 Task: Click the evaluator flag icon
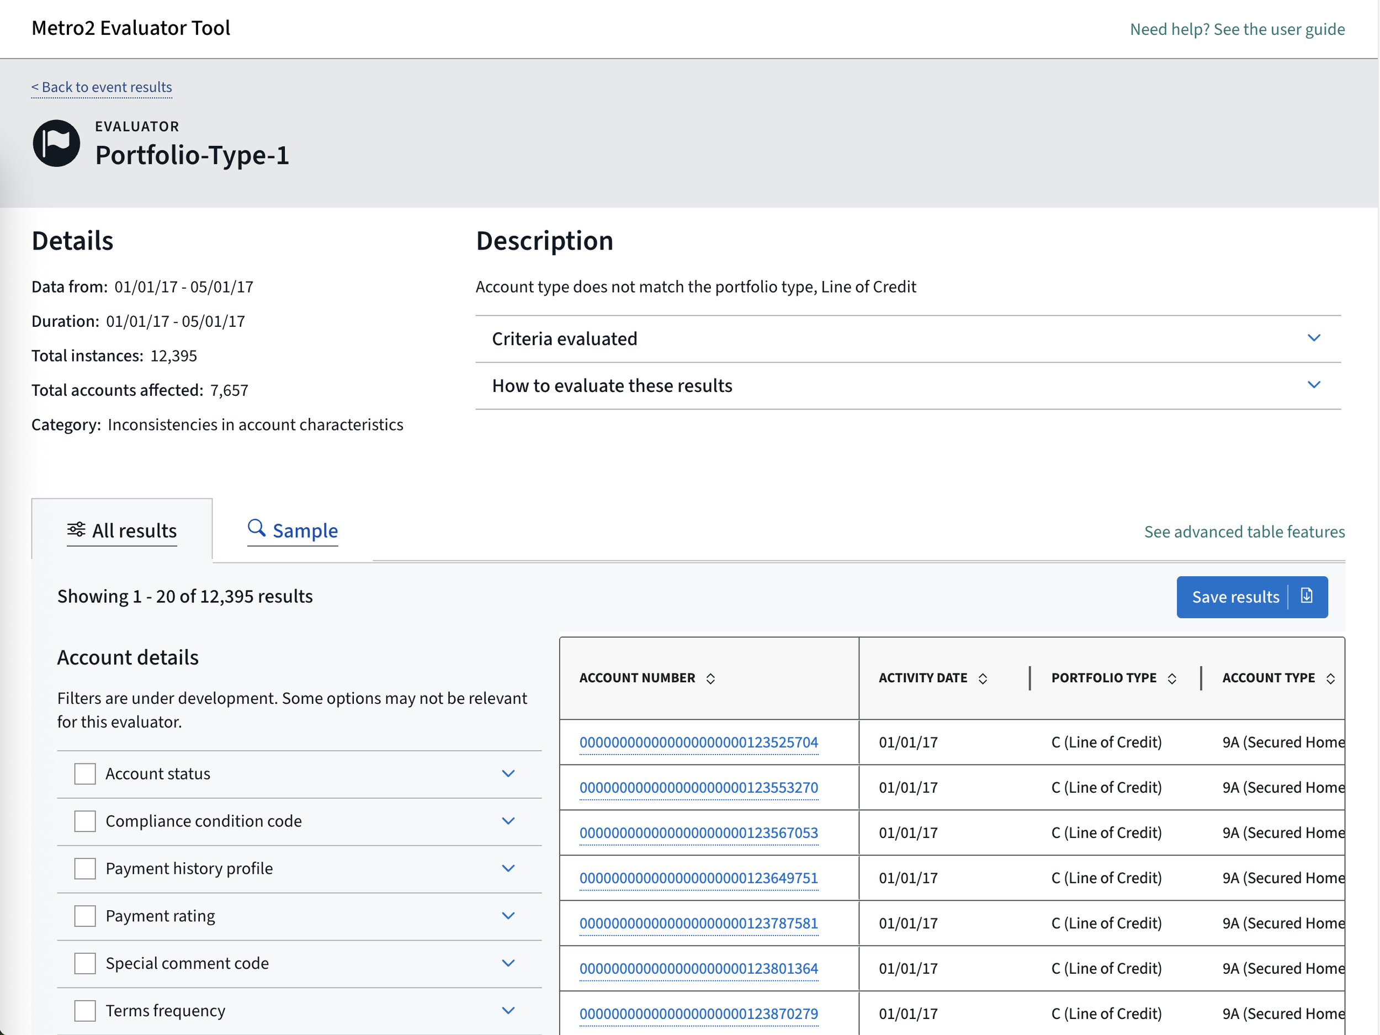(56, 144)
